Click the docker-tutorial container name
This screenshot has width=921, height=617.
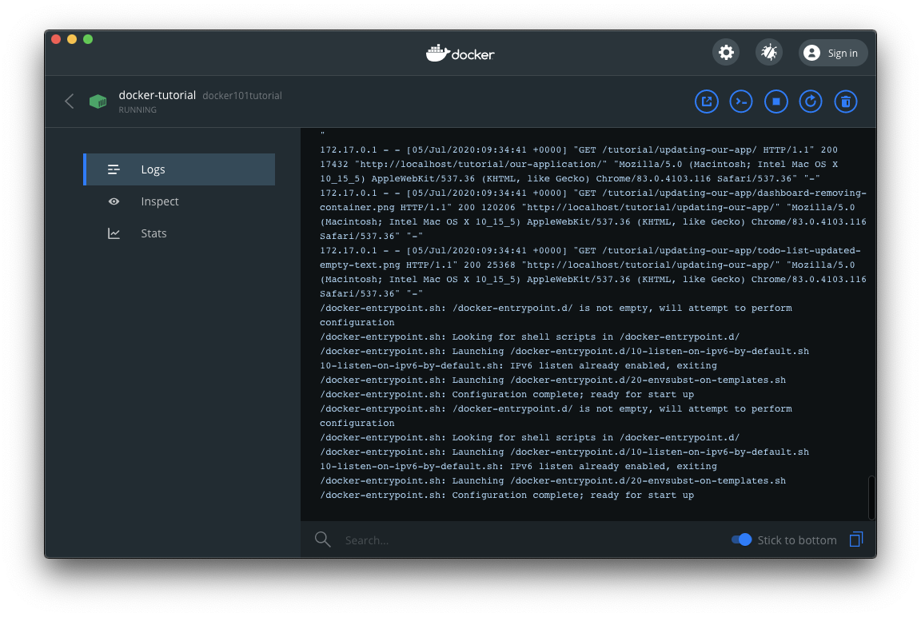pyautogui.click(x=157, y=95)
